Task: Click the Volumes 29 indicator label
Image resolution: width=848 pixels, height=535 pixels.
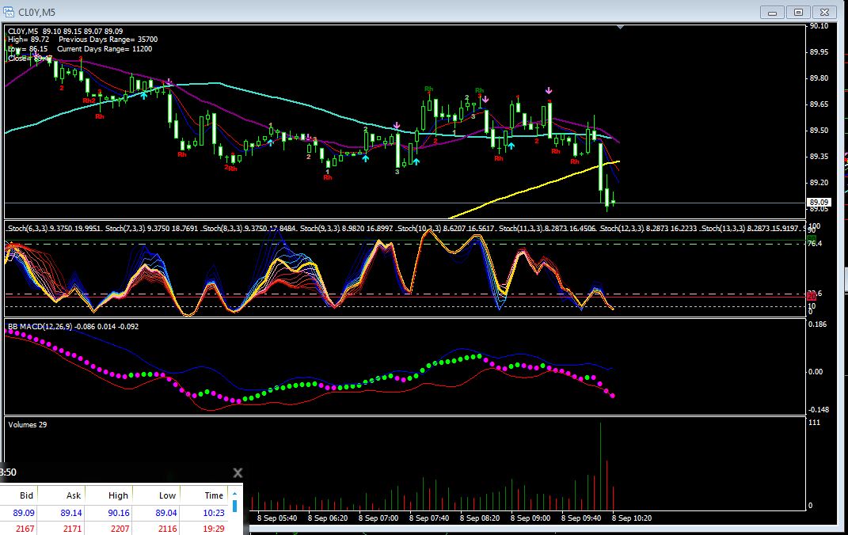Action: pyautogui.click(x=27, y=424)
